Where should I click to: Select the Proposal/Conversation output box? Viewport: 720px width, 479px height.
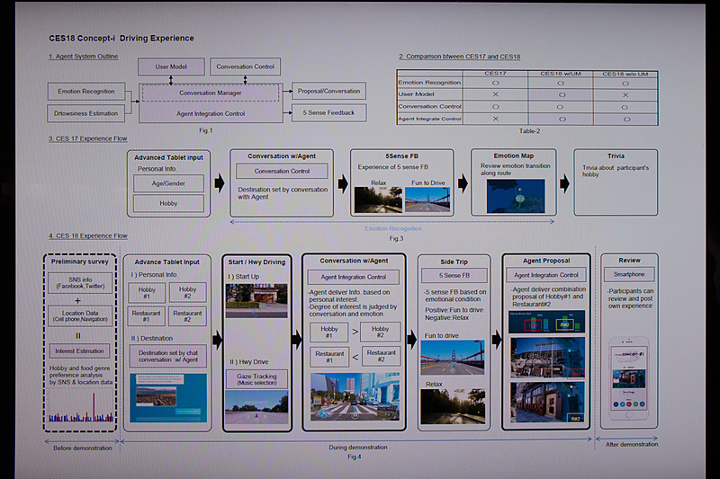(x=328, y=91)
